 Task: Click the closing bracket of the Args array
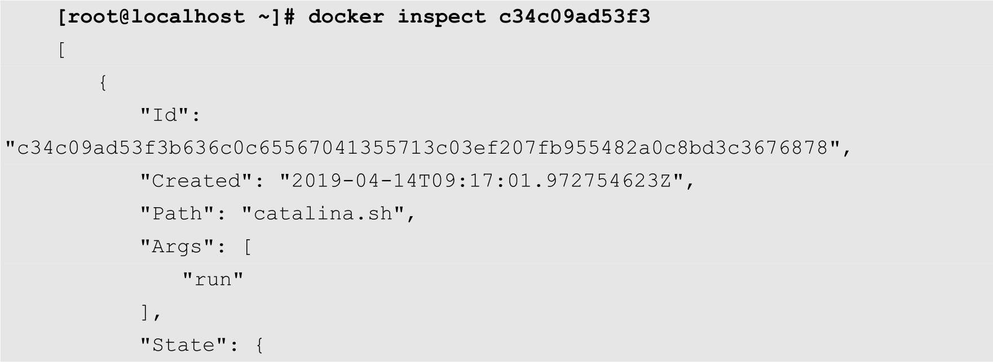pos(145,312)
